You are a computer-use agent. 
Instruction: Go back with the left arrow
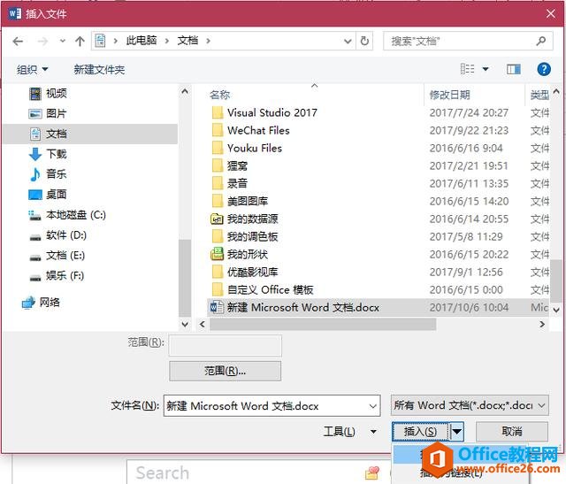tap(18, 42)
